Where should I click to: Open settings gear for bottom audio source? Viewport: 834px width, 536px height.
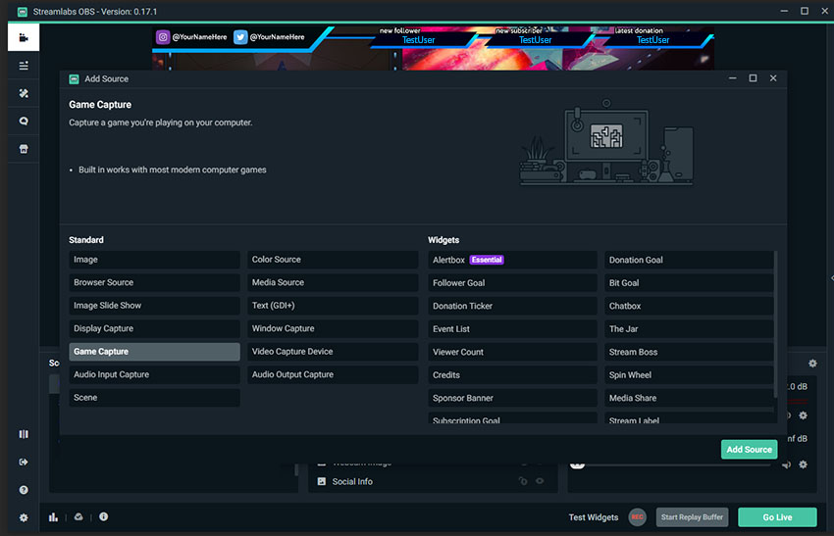tap(804, 464)
